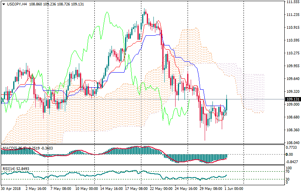Click the 7 May 08:00 time label

pyautogui.click(x=59, y=188)
